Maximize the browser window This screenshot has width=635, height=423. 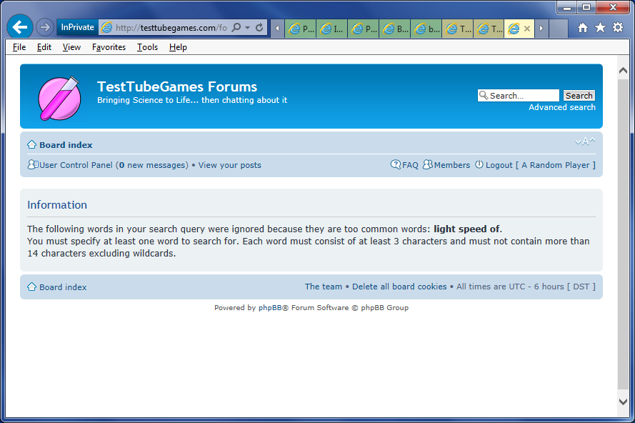point(586,7)
